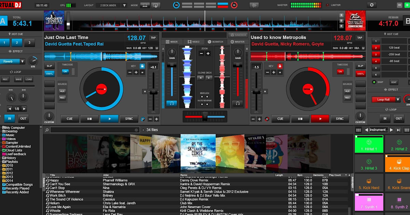The width and height of the screenshot is (410, 215).
Task: Click deck B headphone cue icon
Action: tap(237, 103)
